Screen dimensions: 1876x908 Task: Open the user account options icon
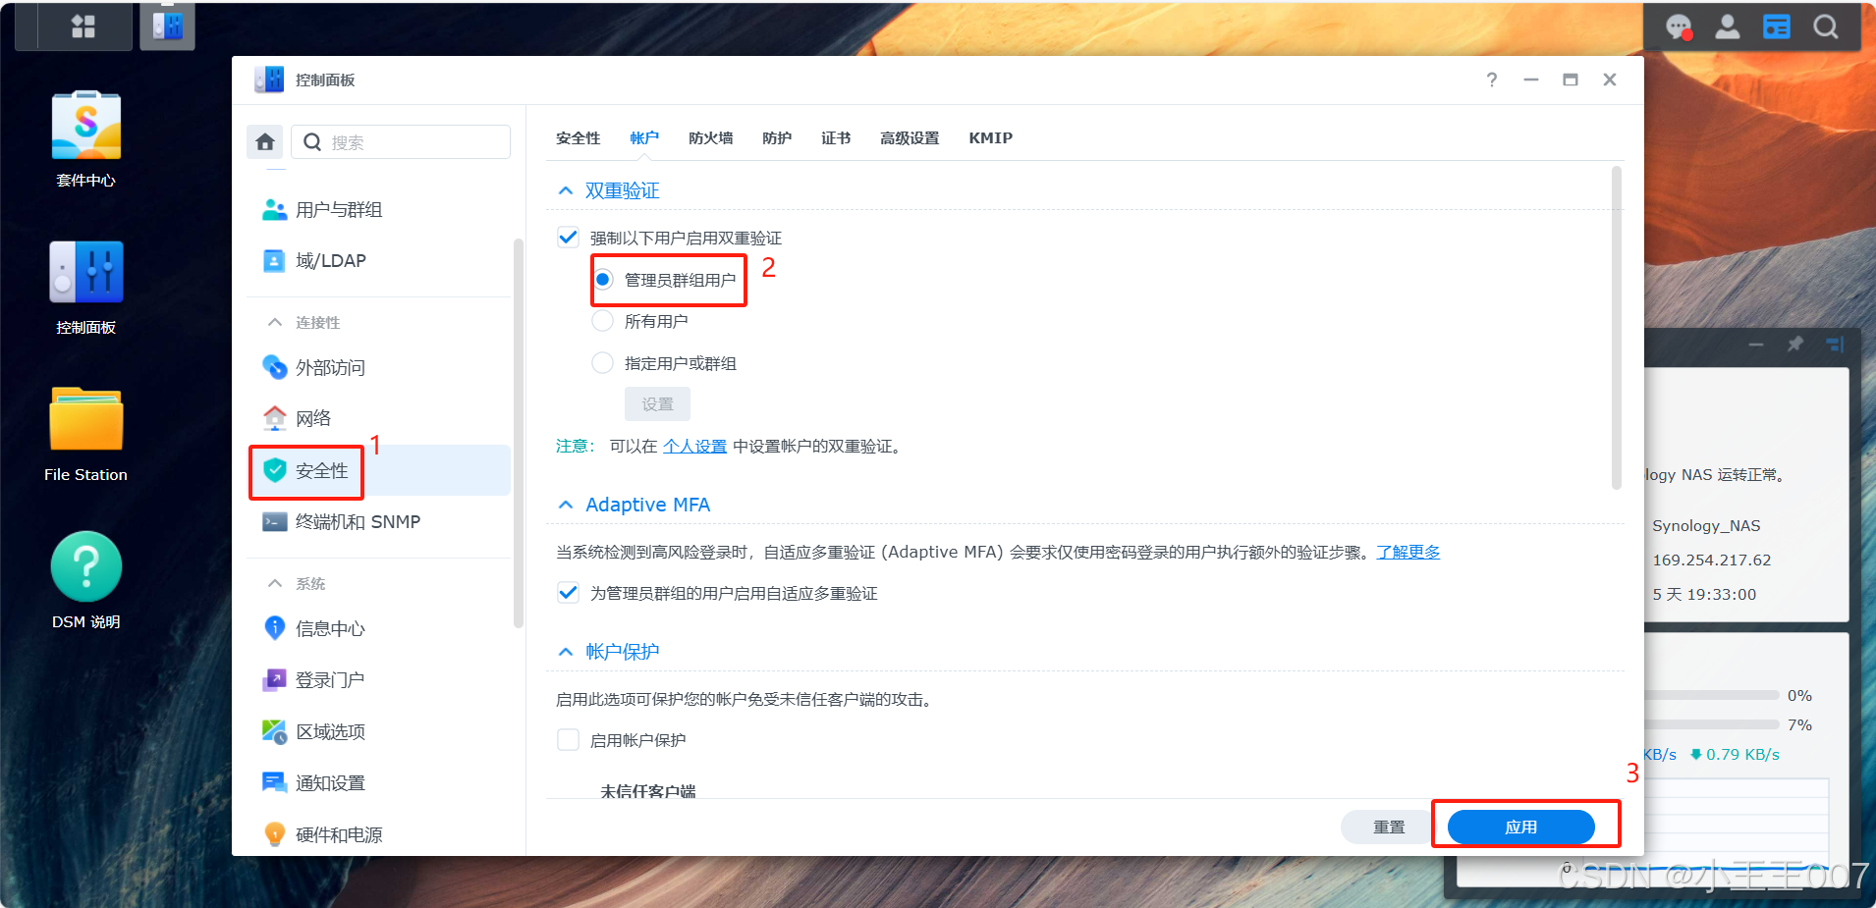pyautogui.click(x=1728, y=27)
